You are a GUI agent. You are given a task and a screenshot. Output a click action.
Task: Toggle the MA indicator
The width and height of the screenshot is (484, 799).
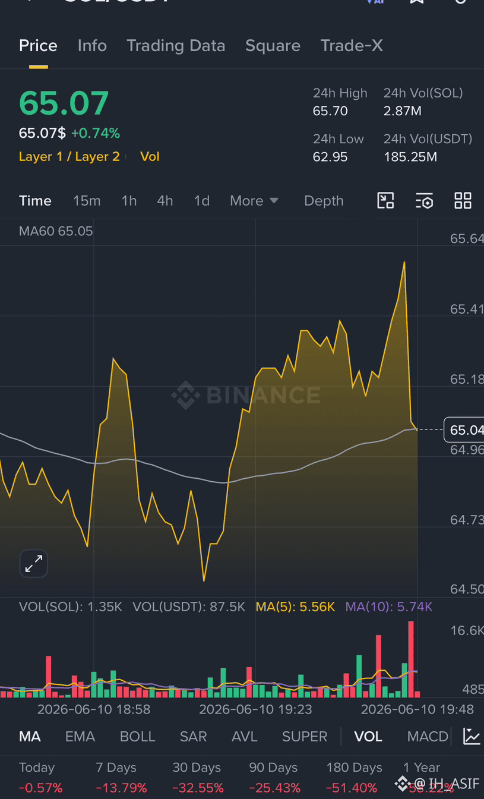(x=30, y=737)
